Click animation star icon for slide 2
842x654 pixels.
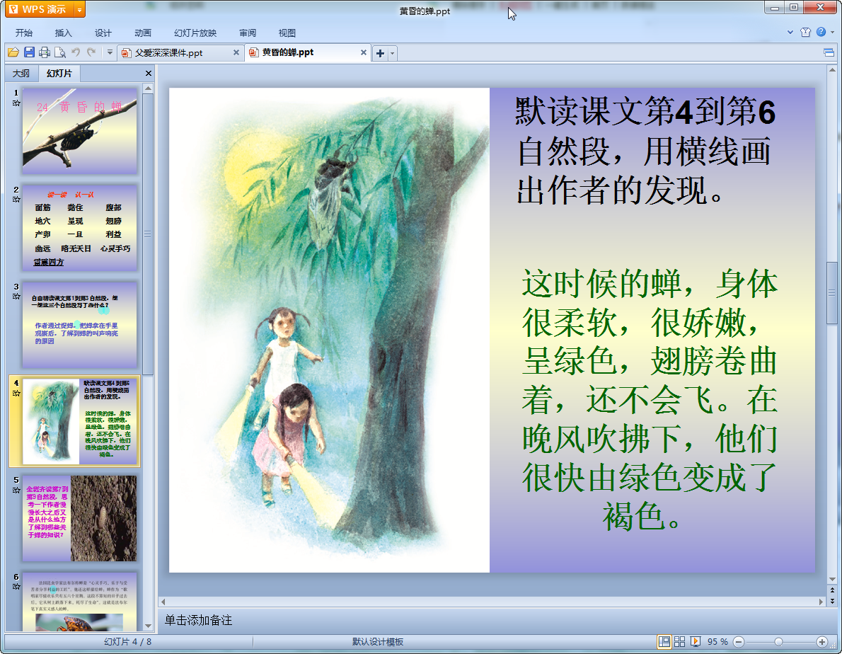16,200
